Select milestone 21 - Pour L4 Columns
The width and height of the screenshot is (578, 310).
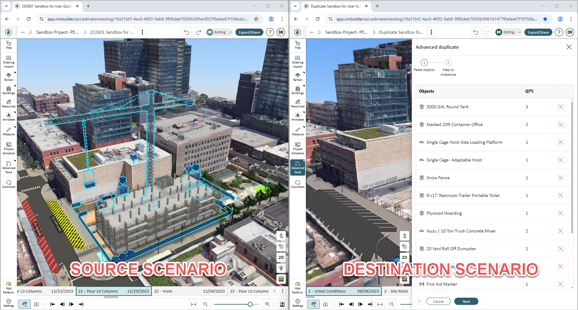pos(114,291)
